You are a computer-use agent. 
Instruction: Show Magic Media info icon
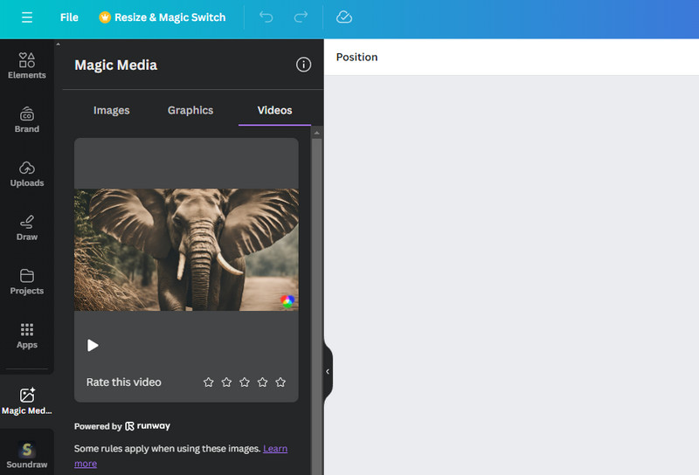[x=303, y=65]
